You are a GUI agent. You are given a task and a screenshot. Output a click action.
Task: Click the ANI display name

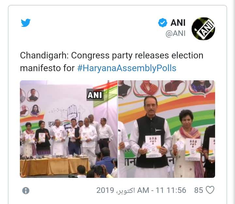[x=178, y=23]
